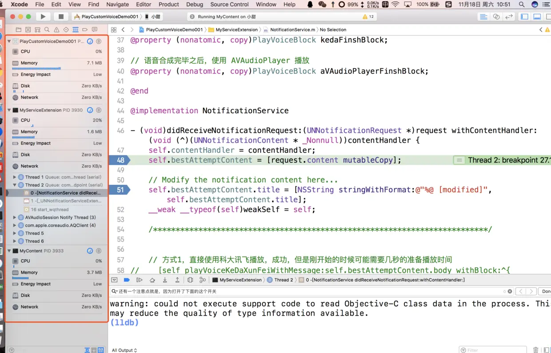Viewport: 551px width, 353px height.
Task: Expand Thread 6
Action: 15,241
